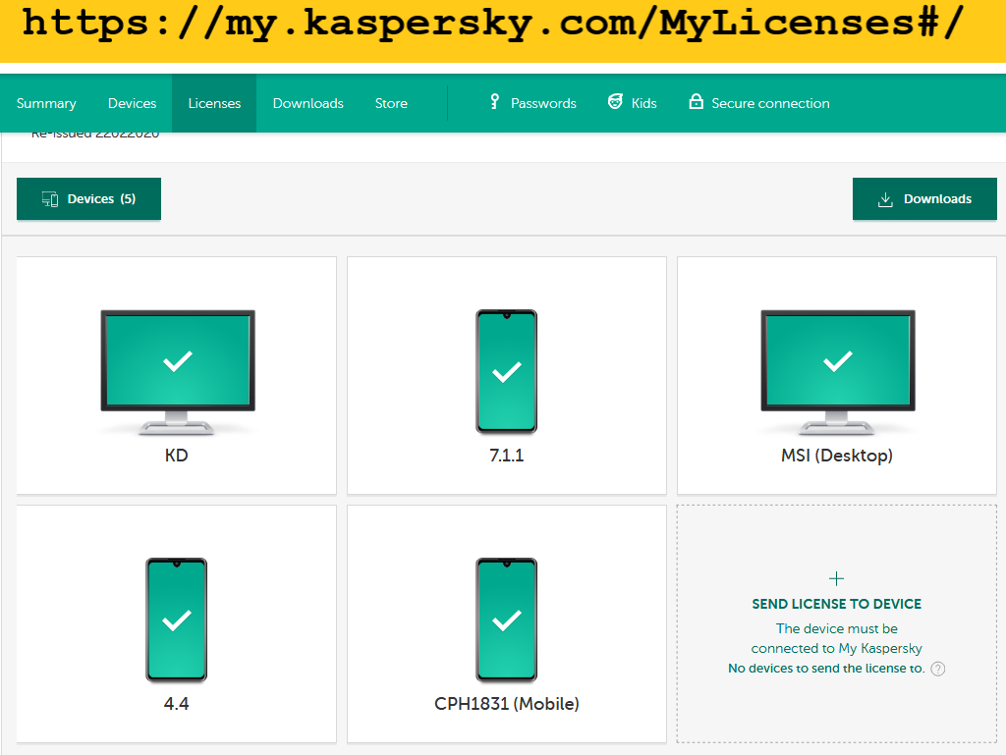This screenshot has height=755, width=1006.
Task: Select the Licenses tab
Action: point(214,103)
